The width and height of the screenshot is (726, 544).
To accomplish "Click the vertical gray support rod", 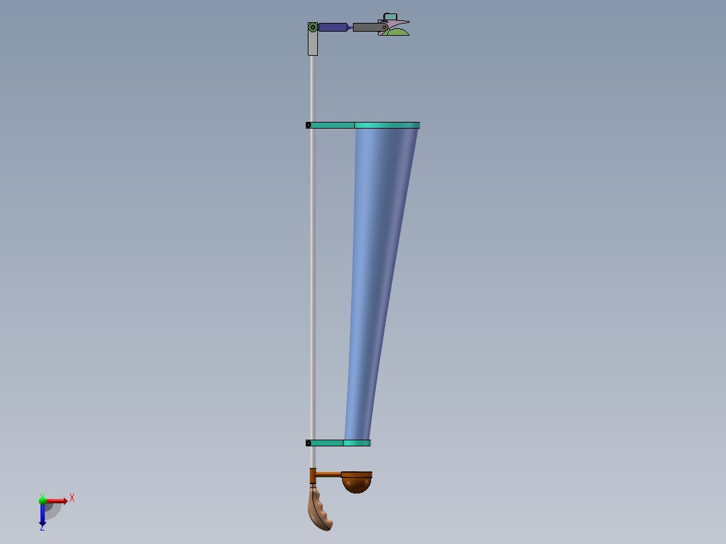I will click(x=312, y=269).
